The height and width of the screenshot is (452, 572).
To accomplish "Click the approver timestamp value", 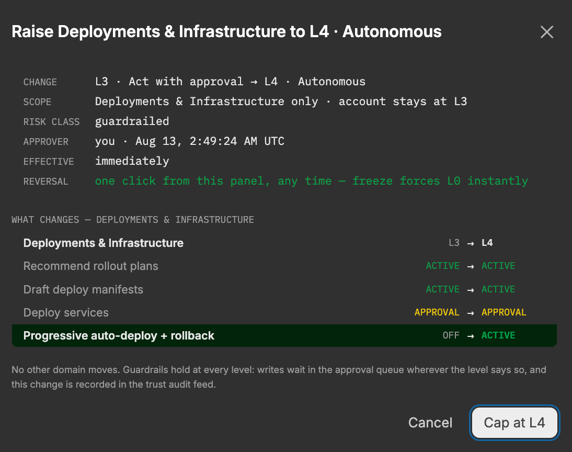I will tap(210, 141).
